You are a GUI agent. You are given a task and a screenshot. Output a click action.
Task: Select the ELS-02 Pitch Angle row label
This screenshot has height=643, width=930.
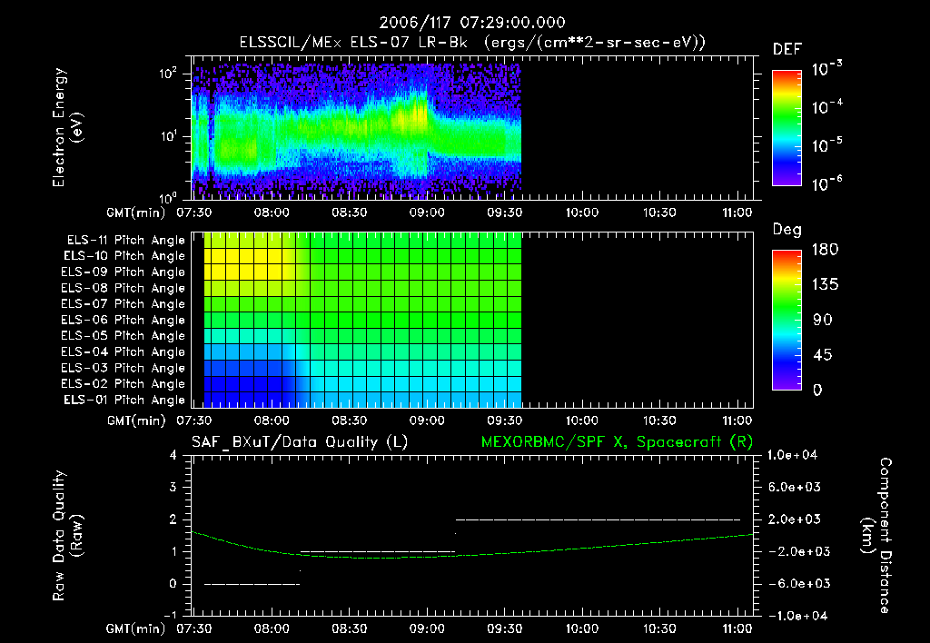[124, 384]
